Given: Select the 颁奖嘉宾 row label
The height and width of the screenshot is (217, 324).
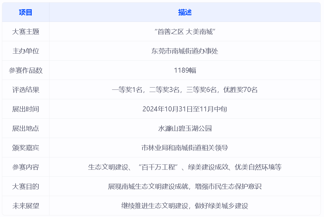Looking at the screenshot, I should point(26,148).
